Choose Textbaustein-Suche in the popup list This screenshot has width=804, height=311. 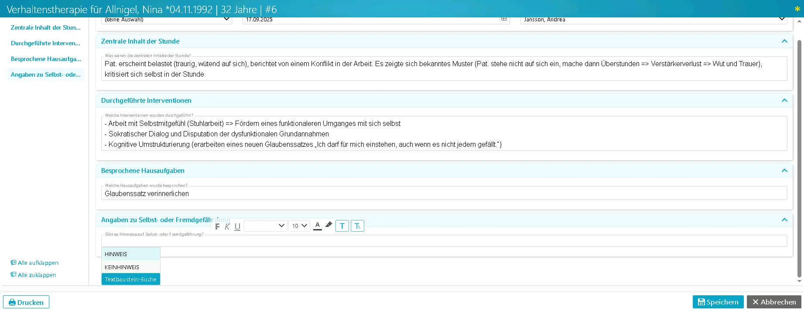(x=130, y=279)
